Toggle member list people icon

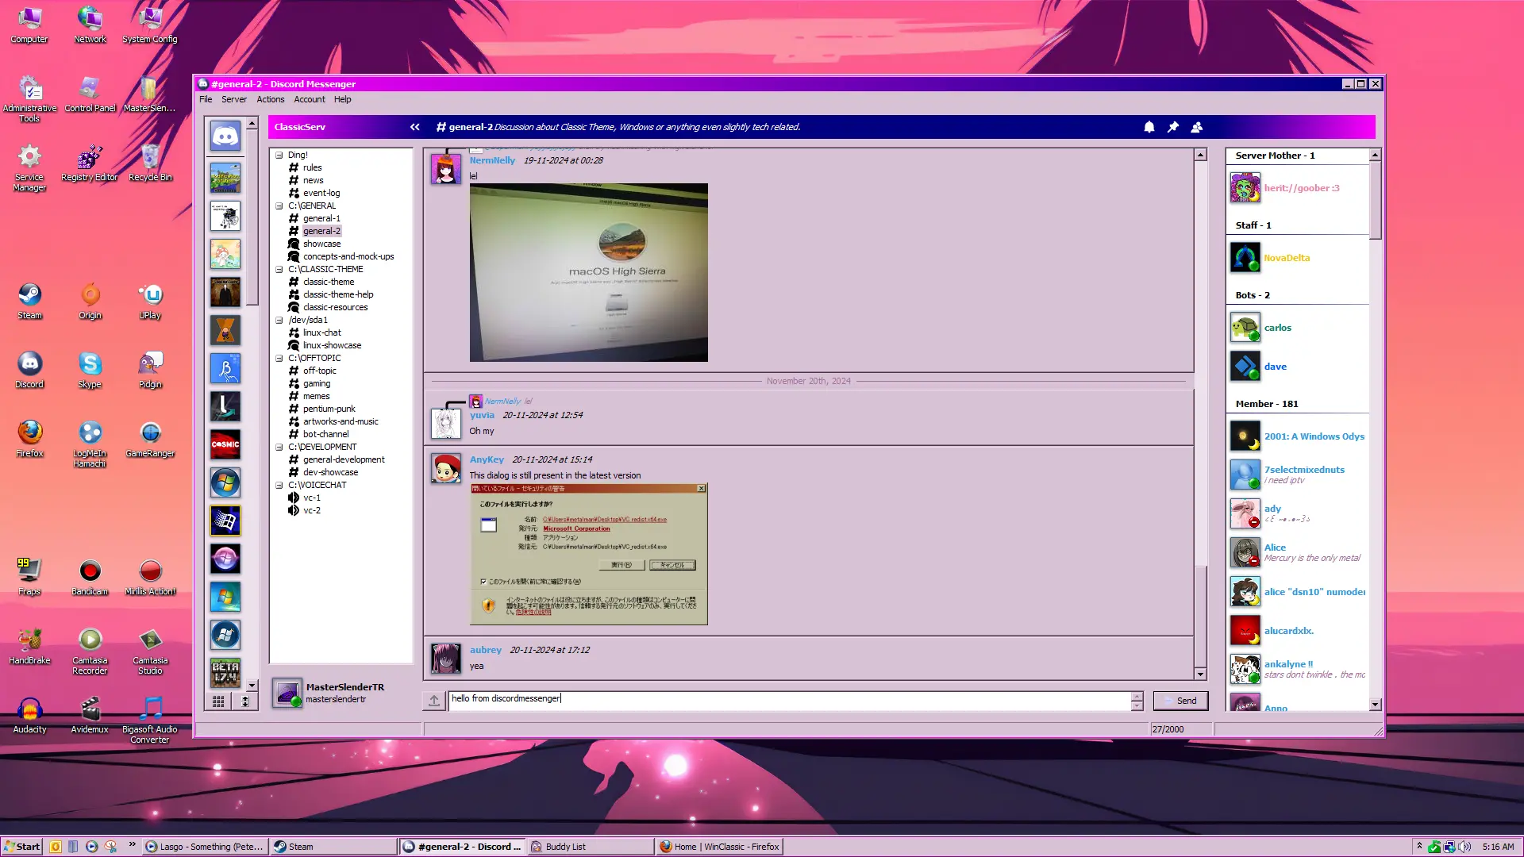pos(1197,127)
